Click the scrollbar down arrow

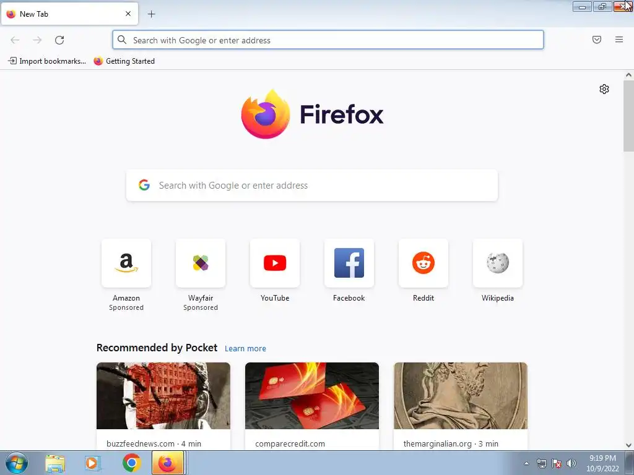pos(628,445)
